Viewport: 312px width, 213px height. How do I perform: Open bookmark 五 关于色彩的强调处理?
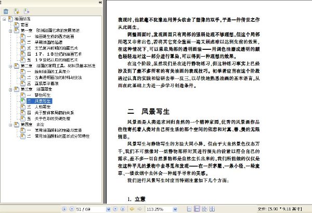pyautogui.click(x=49, y=118)
